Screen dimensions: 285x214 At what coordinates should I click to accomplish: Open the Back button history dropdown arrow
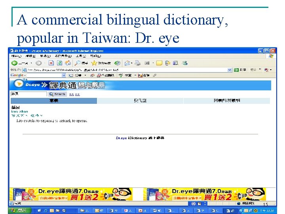pyautogui.click(x=31, y=63)
